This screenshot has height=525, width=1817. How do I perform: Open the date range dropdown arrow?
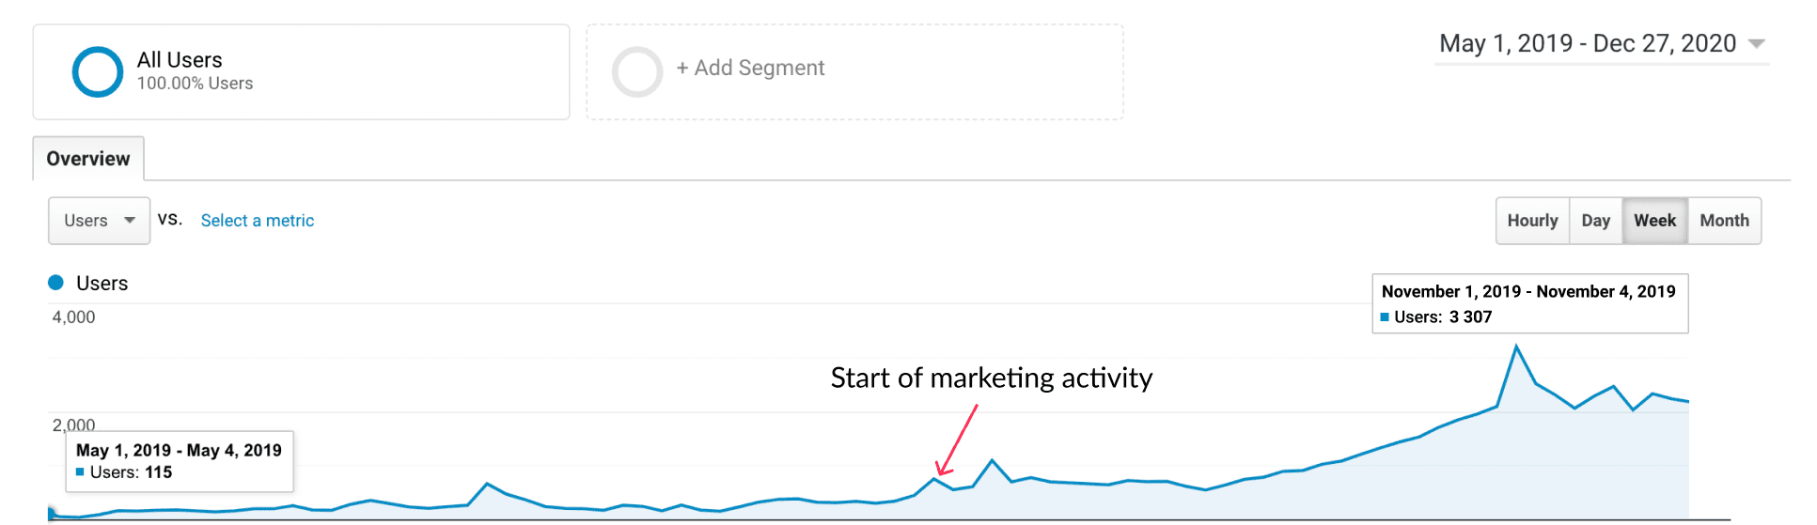click(x=1756, y=44)
